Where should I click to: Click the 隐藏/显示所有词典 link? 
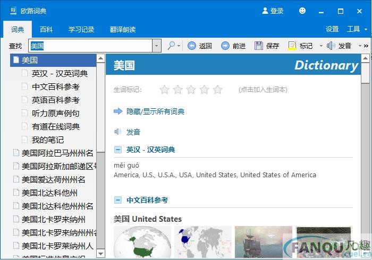click(155, 111)
